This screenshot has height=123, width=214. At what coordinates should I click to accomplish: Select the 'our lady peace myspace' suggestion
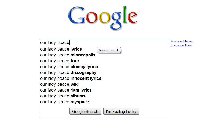104,102
